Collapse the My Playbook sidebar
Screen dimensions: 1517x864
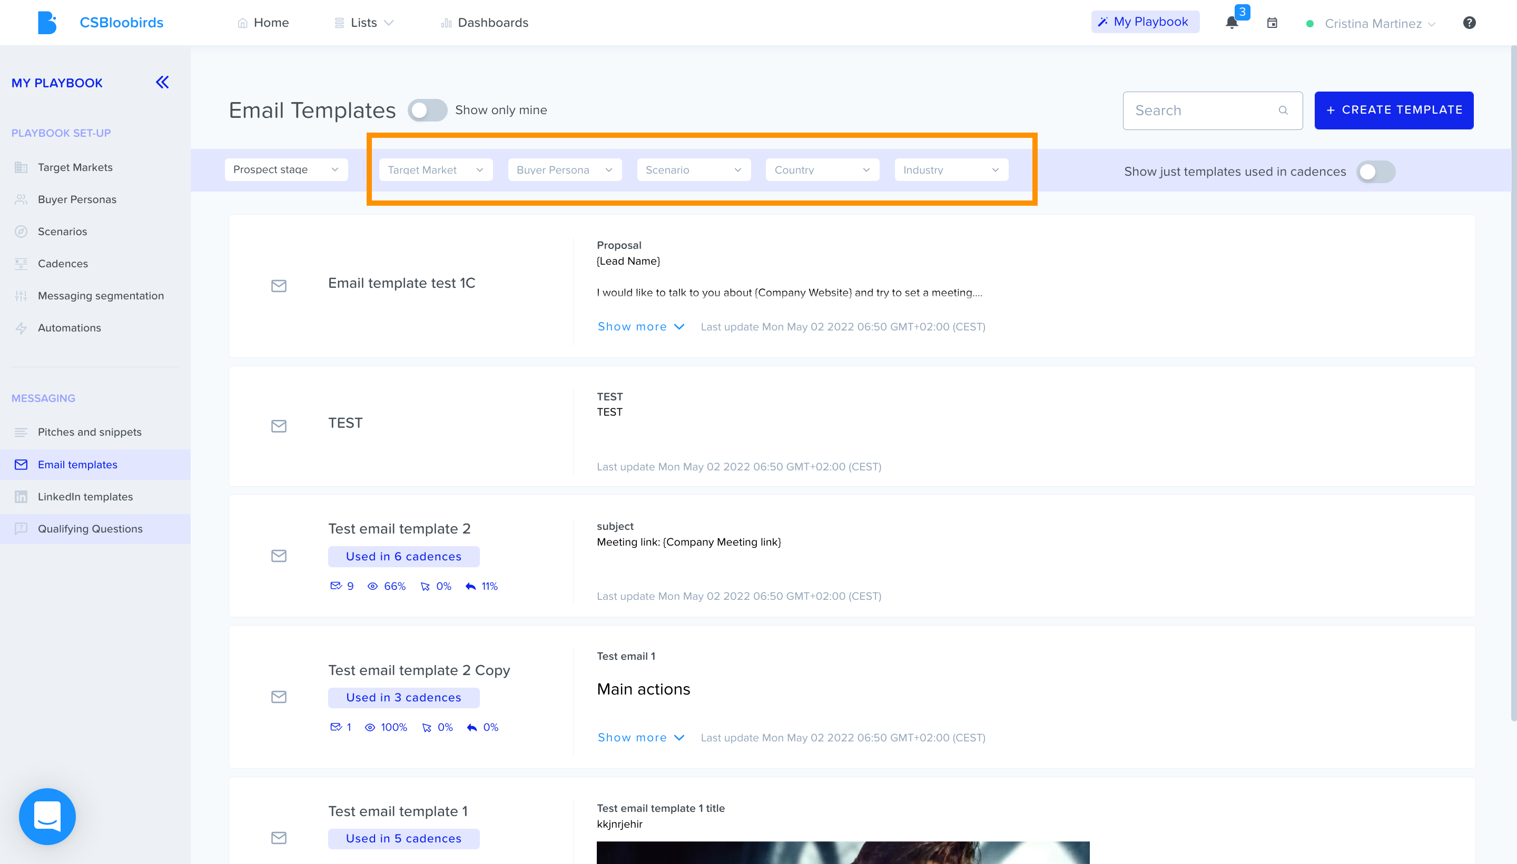pyautogui.click(x=162, y=82)
